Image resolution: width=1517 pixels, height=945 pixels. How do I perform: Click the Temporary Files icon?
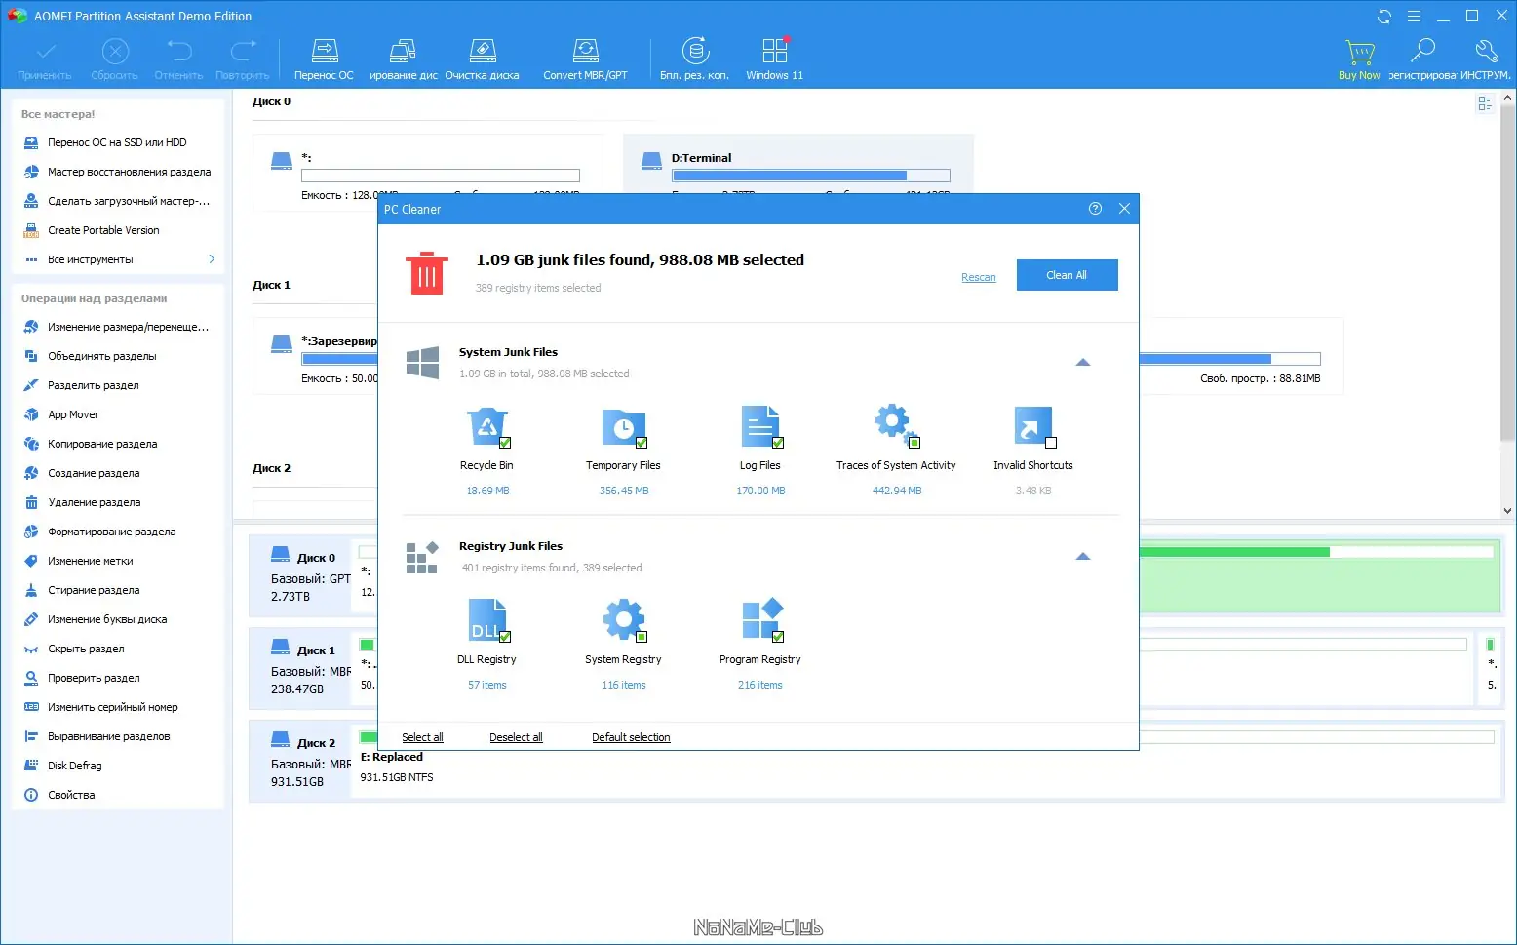(624, 427)
